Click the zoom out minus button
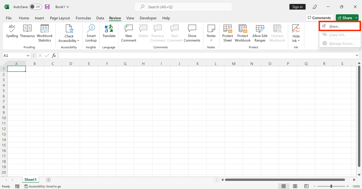Image resolution: width=362 pixels, height=189 pixels. 314,186
